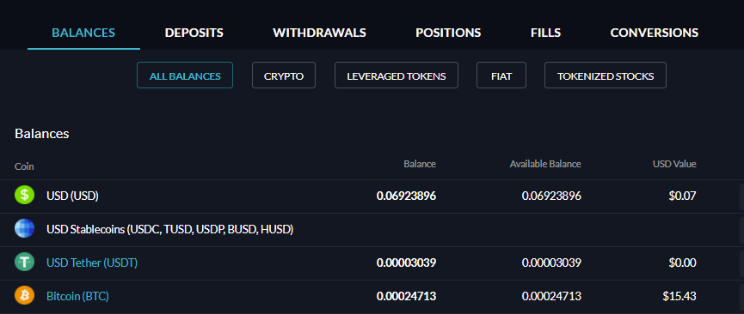
Task: Filter by All Balances
Action: (x=185, y=75)
